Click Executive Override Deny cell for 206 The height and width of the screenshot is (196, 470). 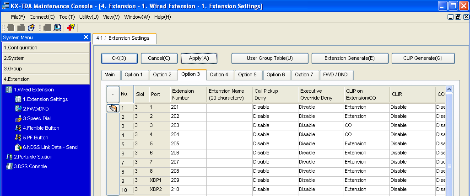coord(321,153)
